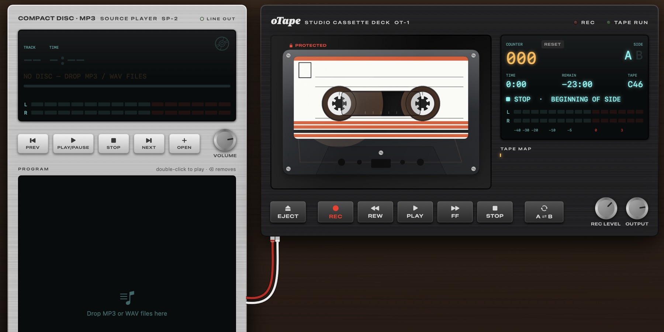Click the removes hint icon in PROGRAM header
The width and height of the screenshot is (664, 332).
tap(211, 169)
